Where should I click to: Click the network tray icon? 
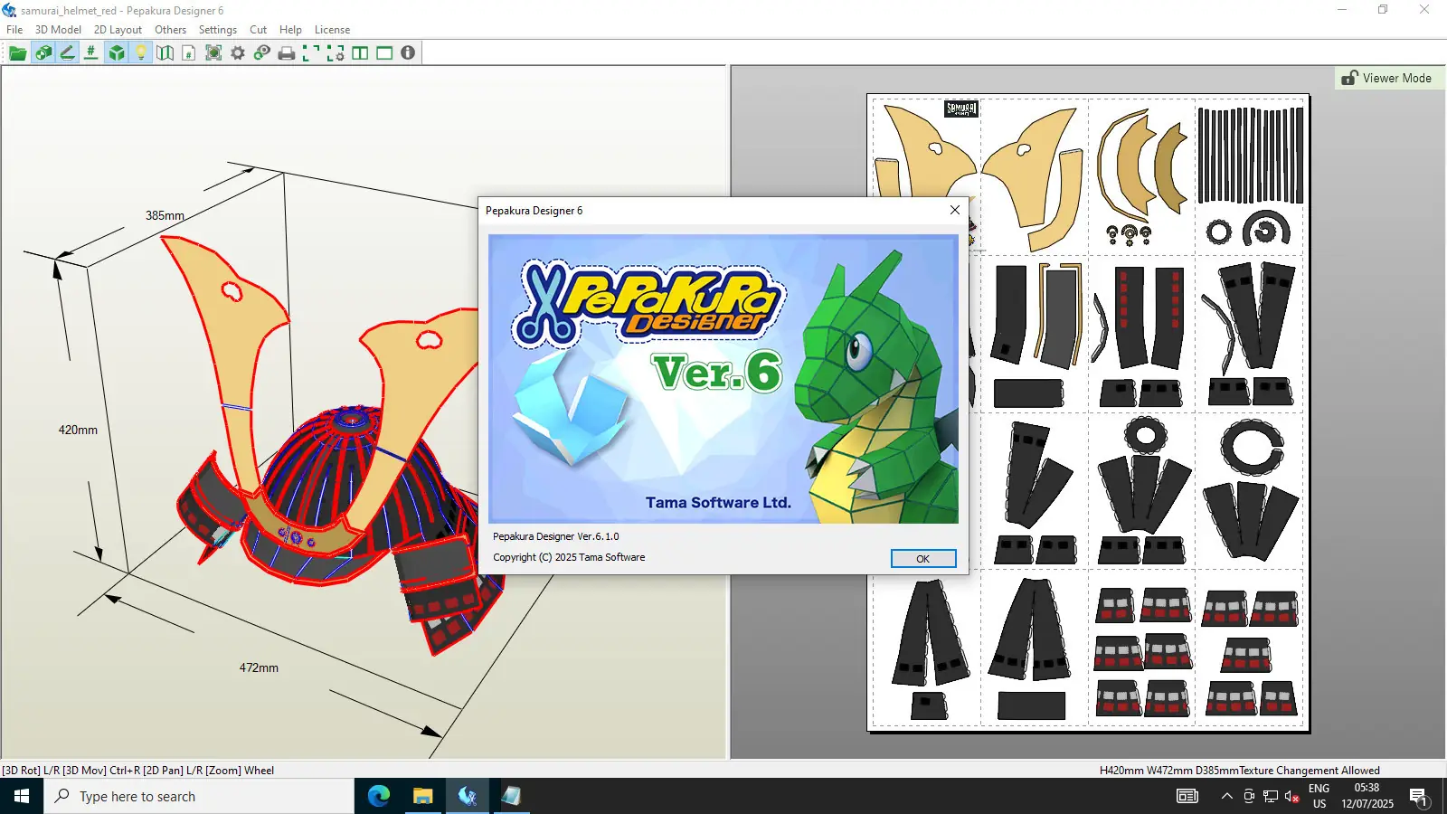(1271, 796)
